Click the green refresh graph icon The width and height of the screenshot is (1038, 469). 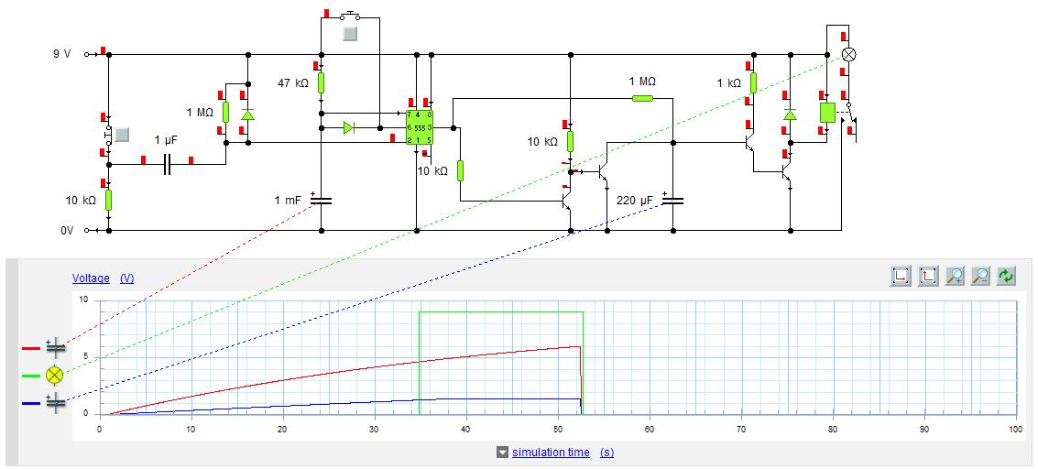pos(1008,276)
